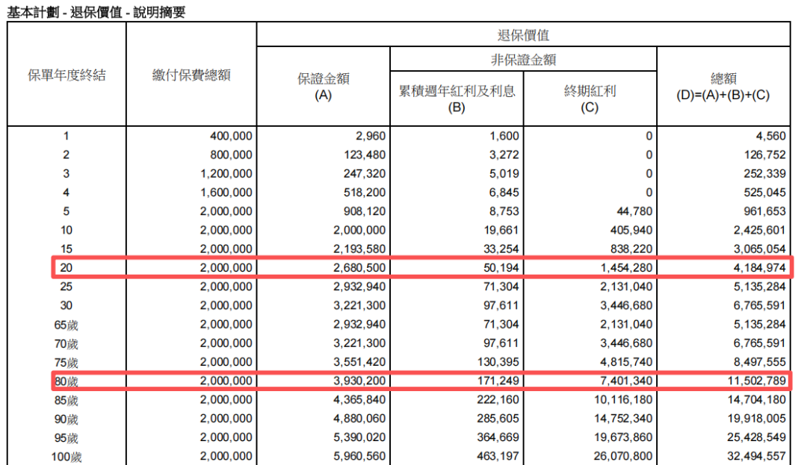Click the 退保價值 top header cell

[x=523, y=35]
